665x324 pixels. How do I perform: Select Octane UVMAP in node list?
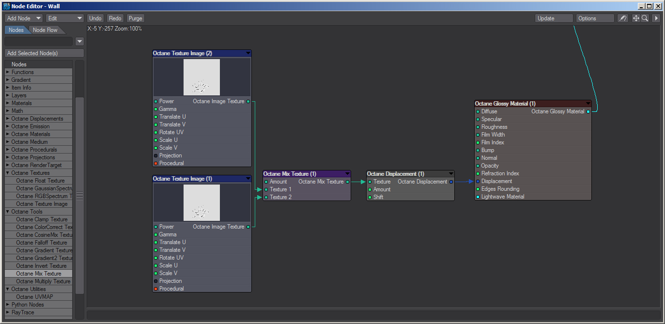pyautogui.click(x=39, y=297)
